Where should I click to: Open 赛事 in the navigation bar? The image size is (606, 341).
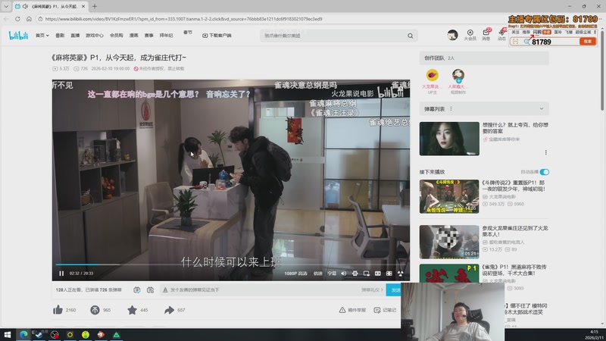click(148, 36)
